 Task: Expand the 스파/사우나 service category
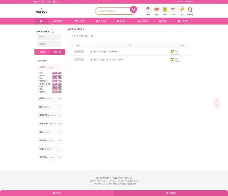click(50, 124)
